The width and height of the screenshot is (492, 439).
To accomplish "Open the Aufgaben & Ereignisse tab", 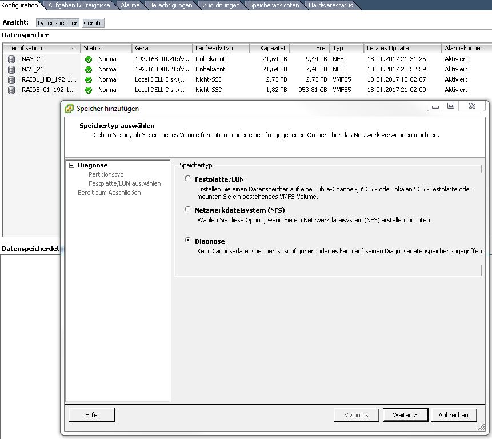I will click(80, 5).
